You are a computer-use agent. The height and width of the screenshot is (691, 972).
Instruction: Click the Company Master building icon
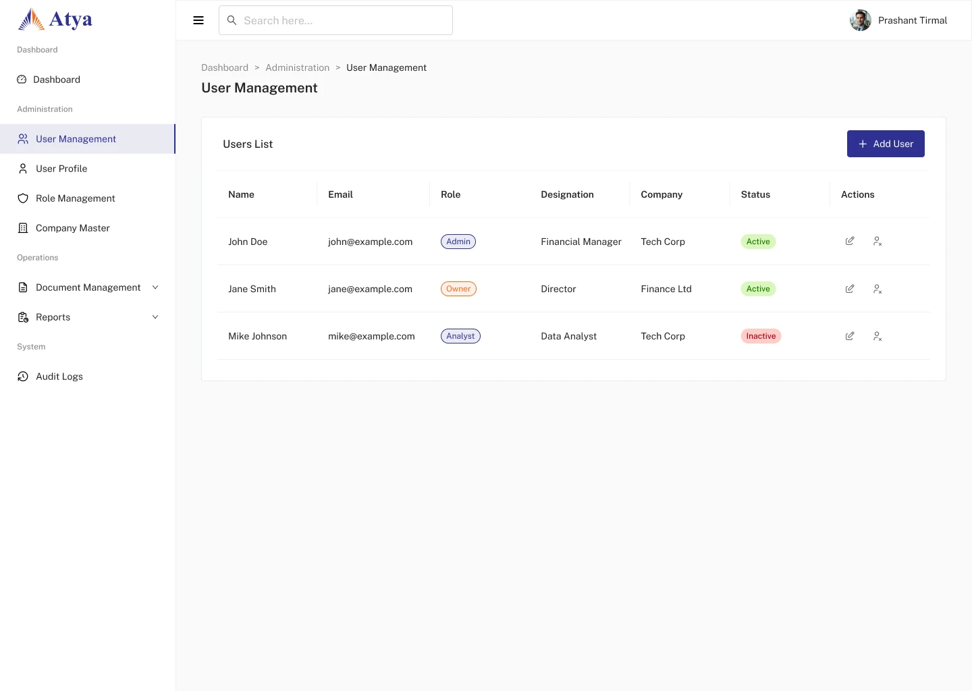(x=23, y=228)
